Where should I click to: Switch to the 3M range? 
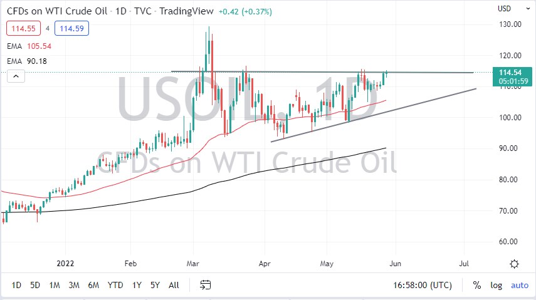click(x=74, y=285)
